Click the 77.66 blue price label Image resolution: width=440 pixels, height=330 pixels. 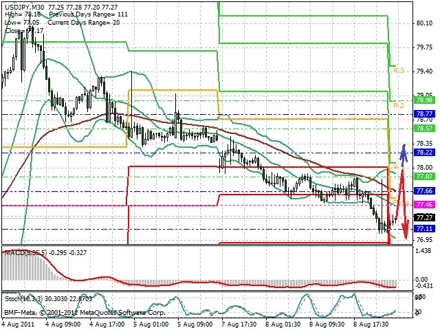pyautogui.click(x=424, y=191)
